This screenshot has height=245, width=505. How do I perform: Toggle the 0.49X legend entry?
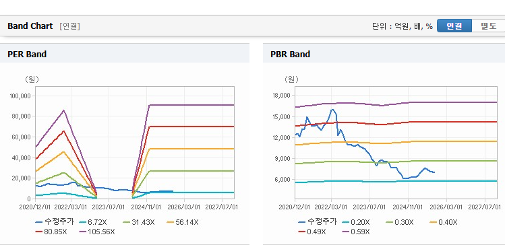(x=312, y=232)
